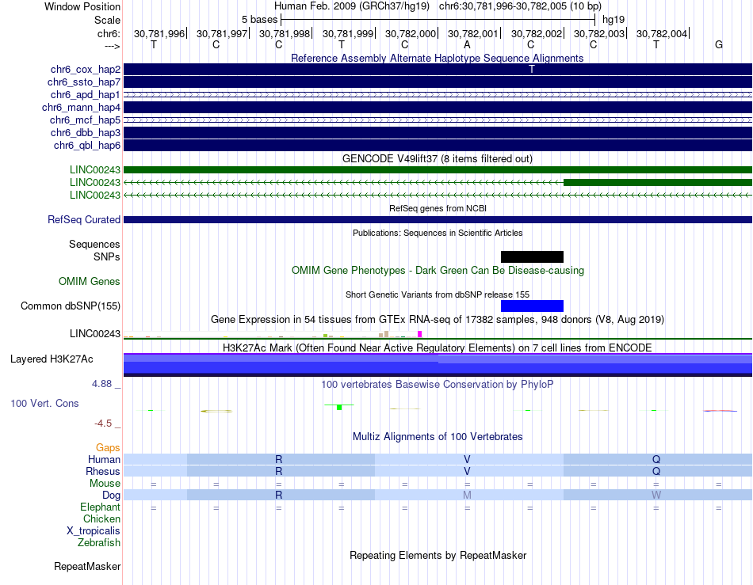Viewport: 753px width, 585px height.
Task: Click the W codon in Dog row
Action: point(656,495)
